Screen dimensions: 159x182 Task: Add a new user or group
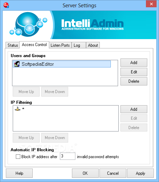(134, 63)
